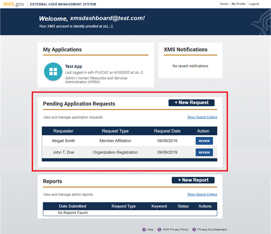271x234 pixels.
Task: Go to Home in top navigation
Action: tap(224, 4)
